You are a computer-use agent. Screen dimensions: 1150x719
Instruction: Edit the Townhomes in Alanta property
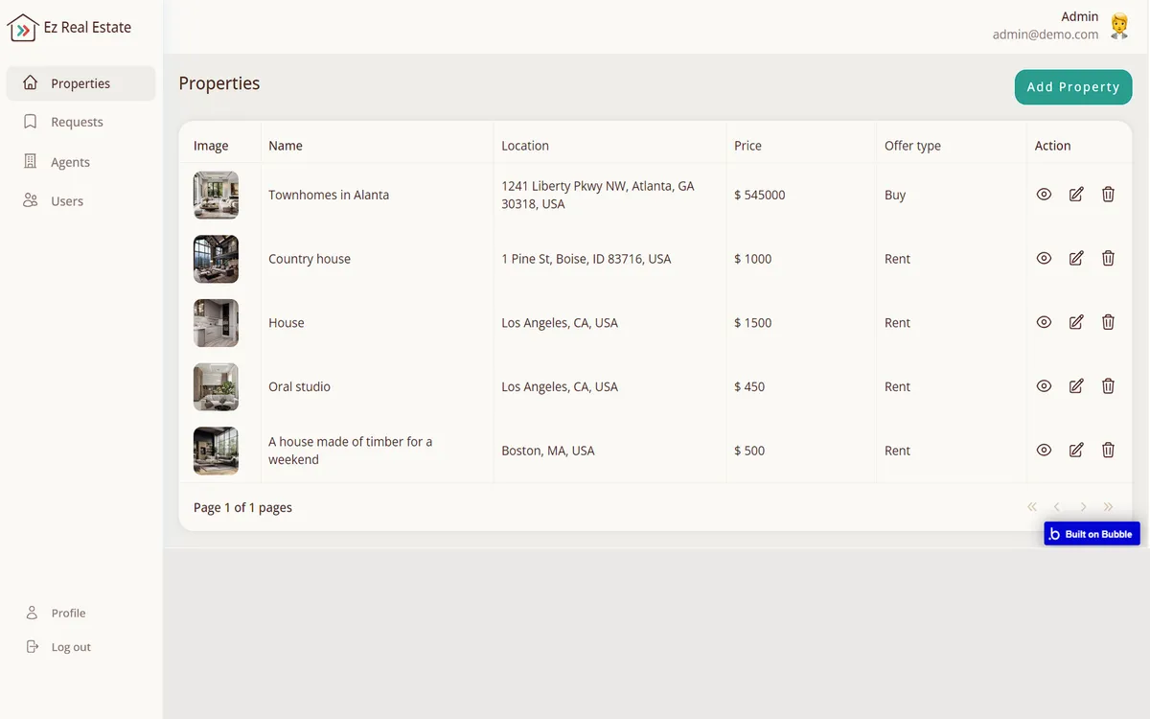tap(1076, 195)
